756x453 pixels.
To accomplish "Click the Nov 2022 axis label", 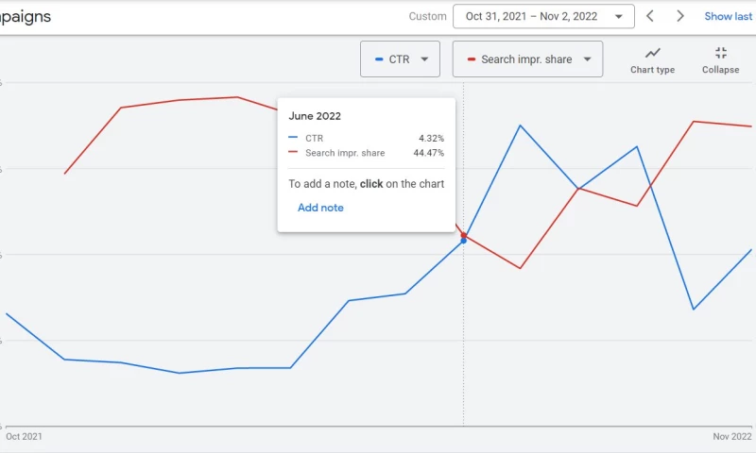I will point(731,437).
